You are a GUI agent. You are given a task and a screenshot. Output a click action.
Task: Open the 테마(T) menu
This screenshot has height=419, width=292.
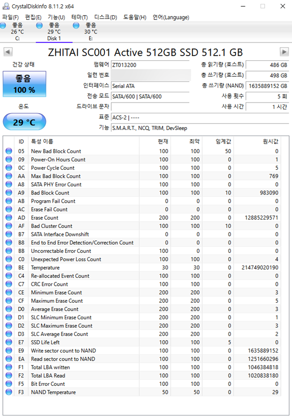click(x=80, y=17)
